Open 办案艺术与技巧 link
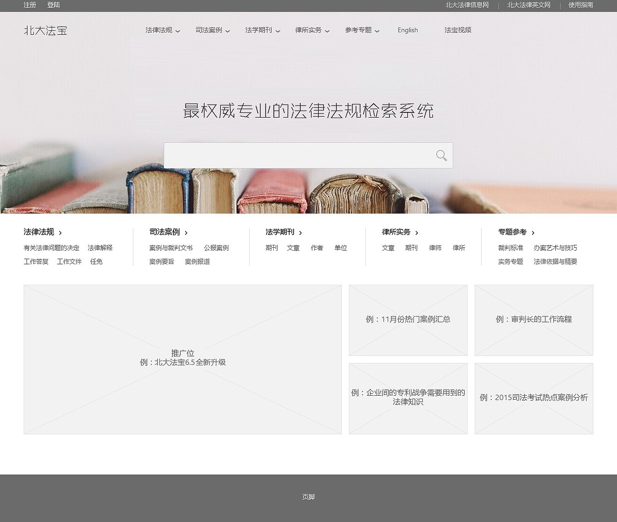The width and height of the screenshot is (617, 522). (x=555, y=248)
